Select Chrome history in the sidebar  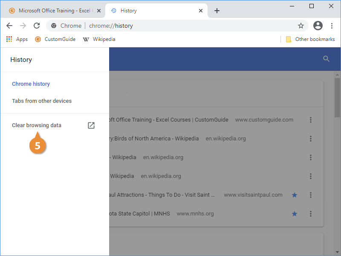click(x=31, y=84)
